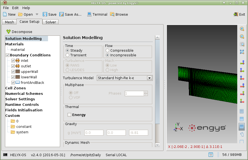Uncheck the outlet boundary checkbox
This screenshot has height=160, width=248.
coord(13,66)
